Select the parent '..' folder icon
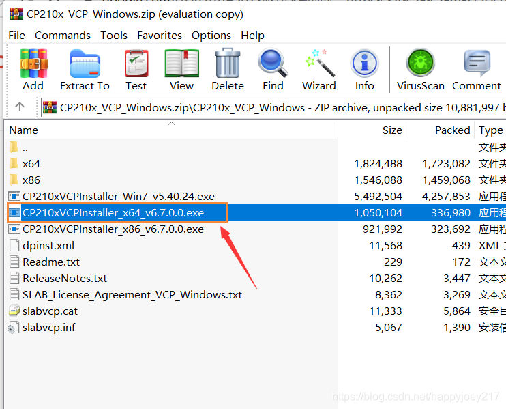This screenshot has width=506, height=409. (x=14, y=147)
